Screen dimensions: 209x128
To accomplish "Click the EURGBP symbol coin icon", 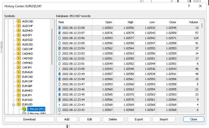I will pyautogui.click(x=19, y=86).
